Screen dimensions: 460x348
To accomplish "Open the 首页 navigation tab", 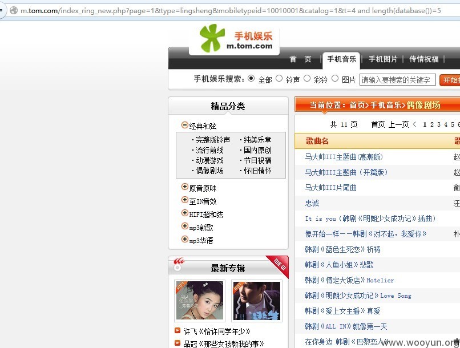I will (x=300, y=59).
